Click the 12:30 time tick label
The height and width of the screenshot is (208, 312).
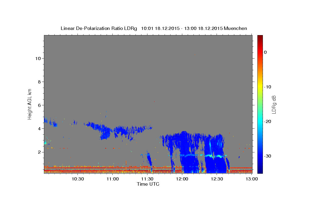(x=217, y=179)
